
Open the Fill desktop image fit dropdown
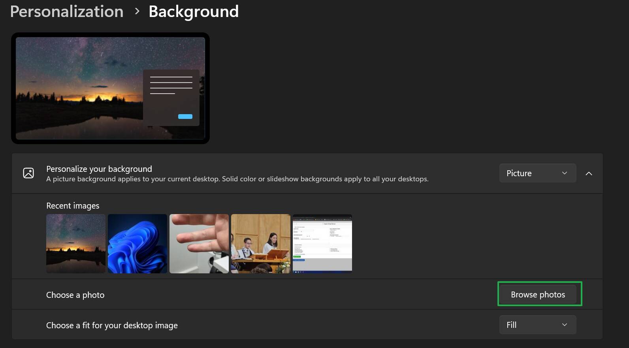(x=537, y=325)
